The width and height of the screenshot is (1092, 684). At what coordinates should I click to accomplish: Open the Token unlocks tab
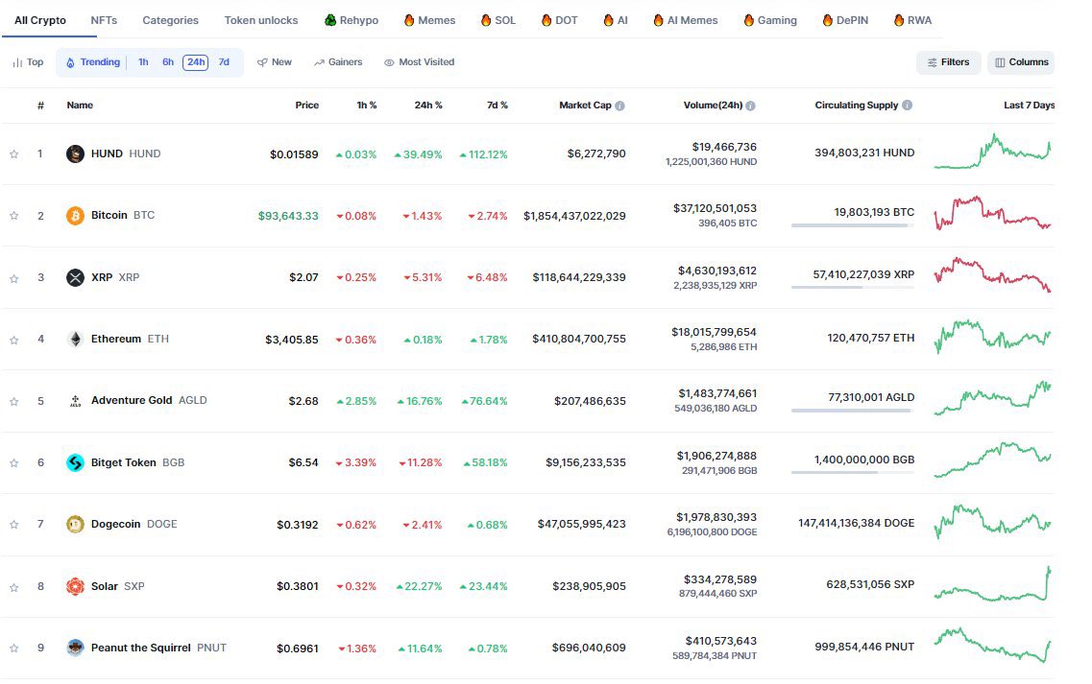[261, 20]
